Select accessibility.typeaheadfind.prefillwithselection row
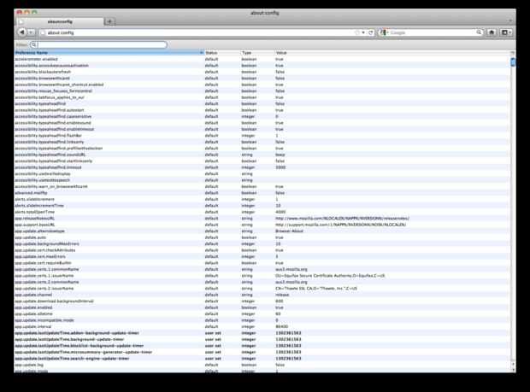 (262, 149)
